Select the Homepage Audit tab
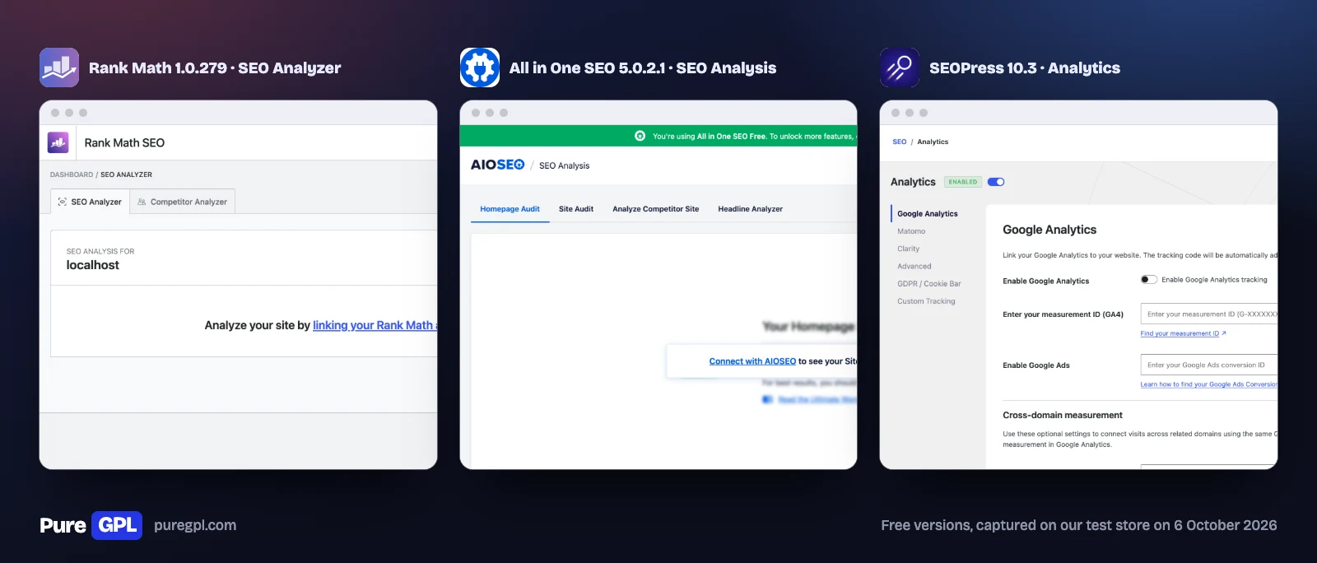Viewport: 1317px width, 563px height. [510, 209]
